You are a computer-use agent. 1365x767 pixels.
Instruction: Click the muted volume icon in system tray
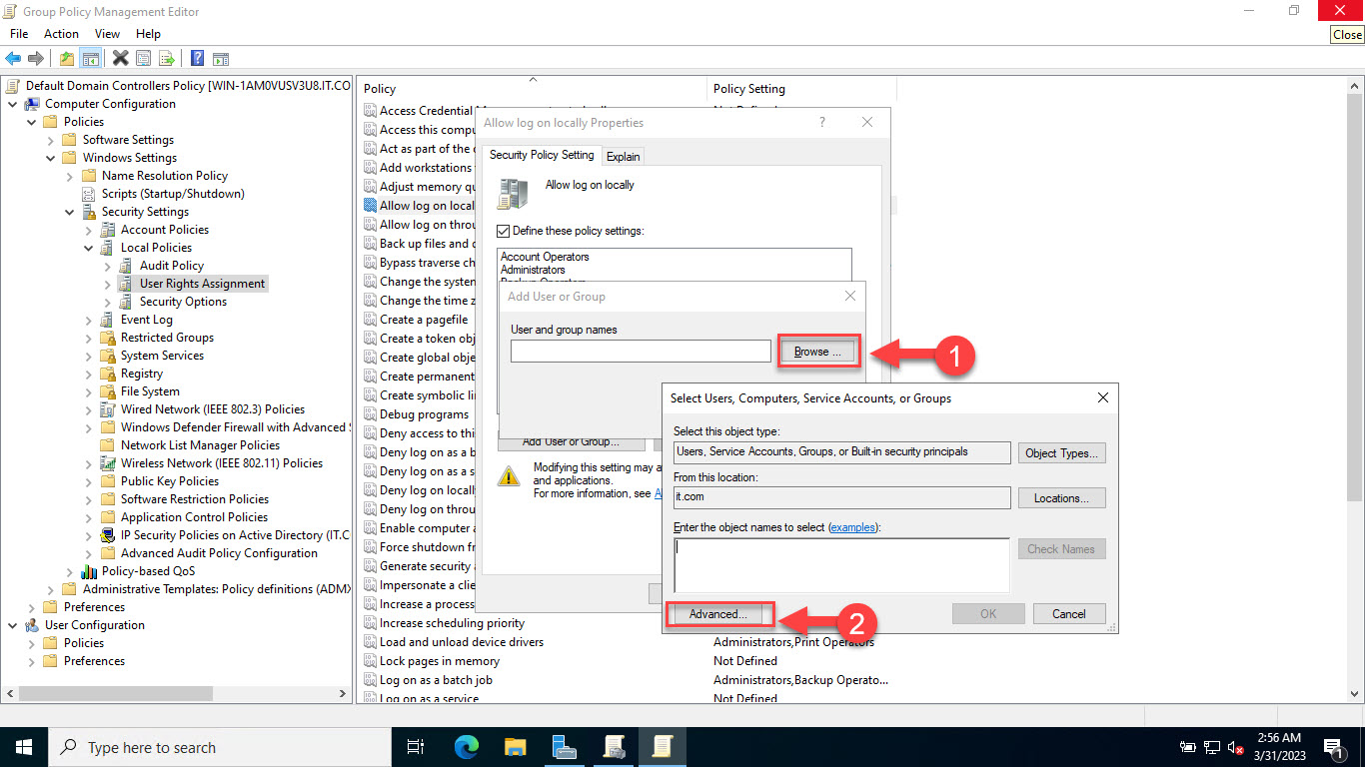[1236, 747]
